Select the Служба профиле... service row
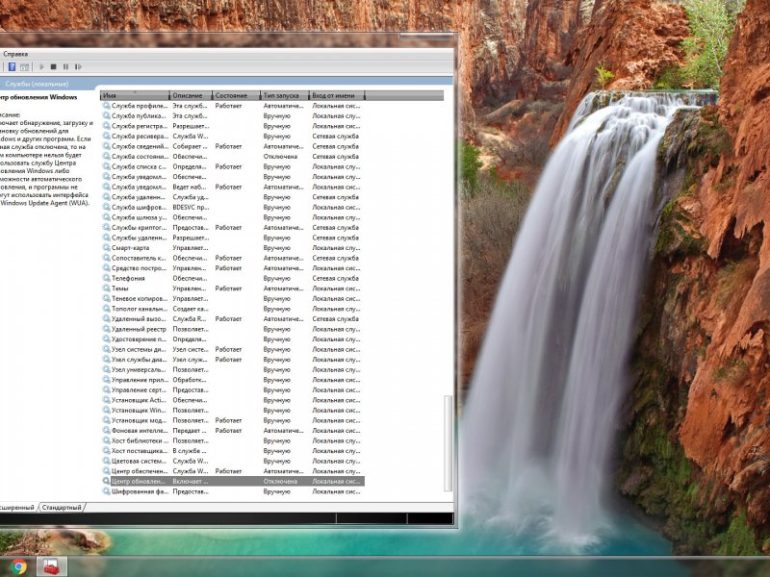The image size is (770, 577). [233, 106]
